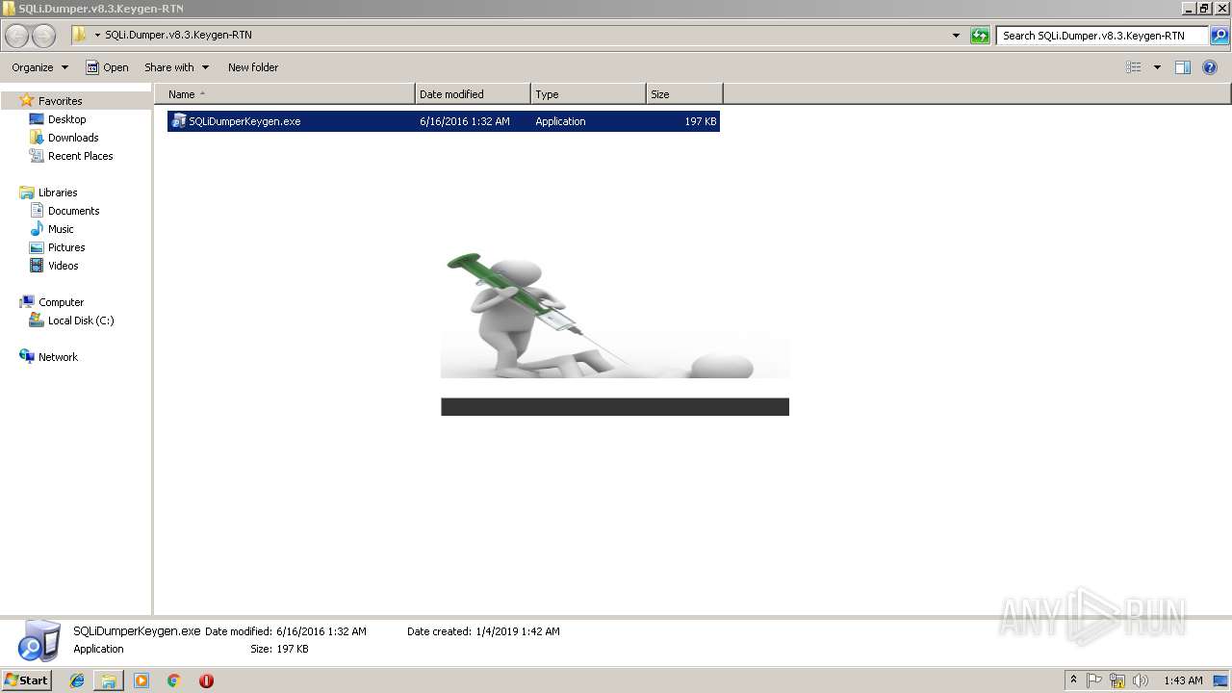Sort files by the Date modified column

click(x=473, y=94)
